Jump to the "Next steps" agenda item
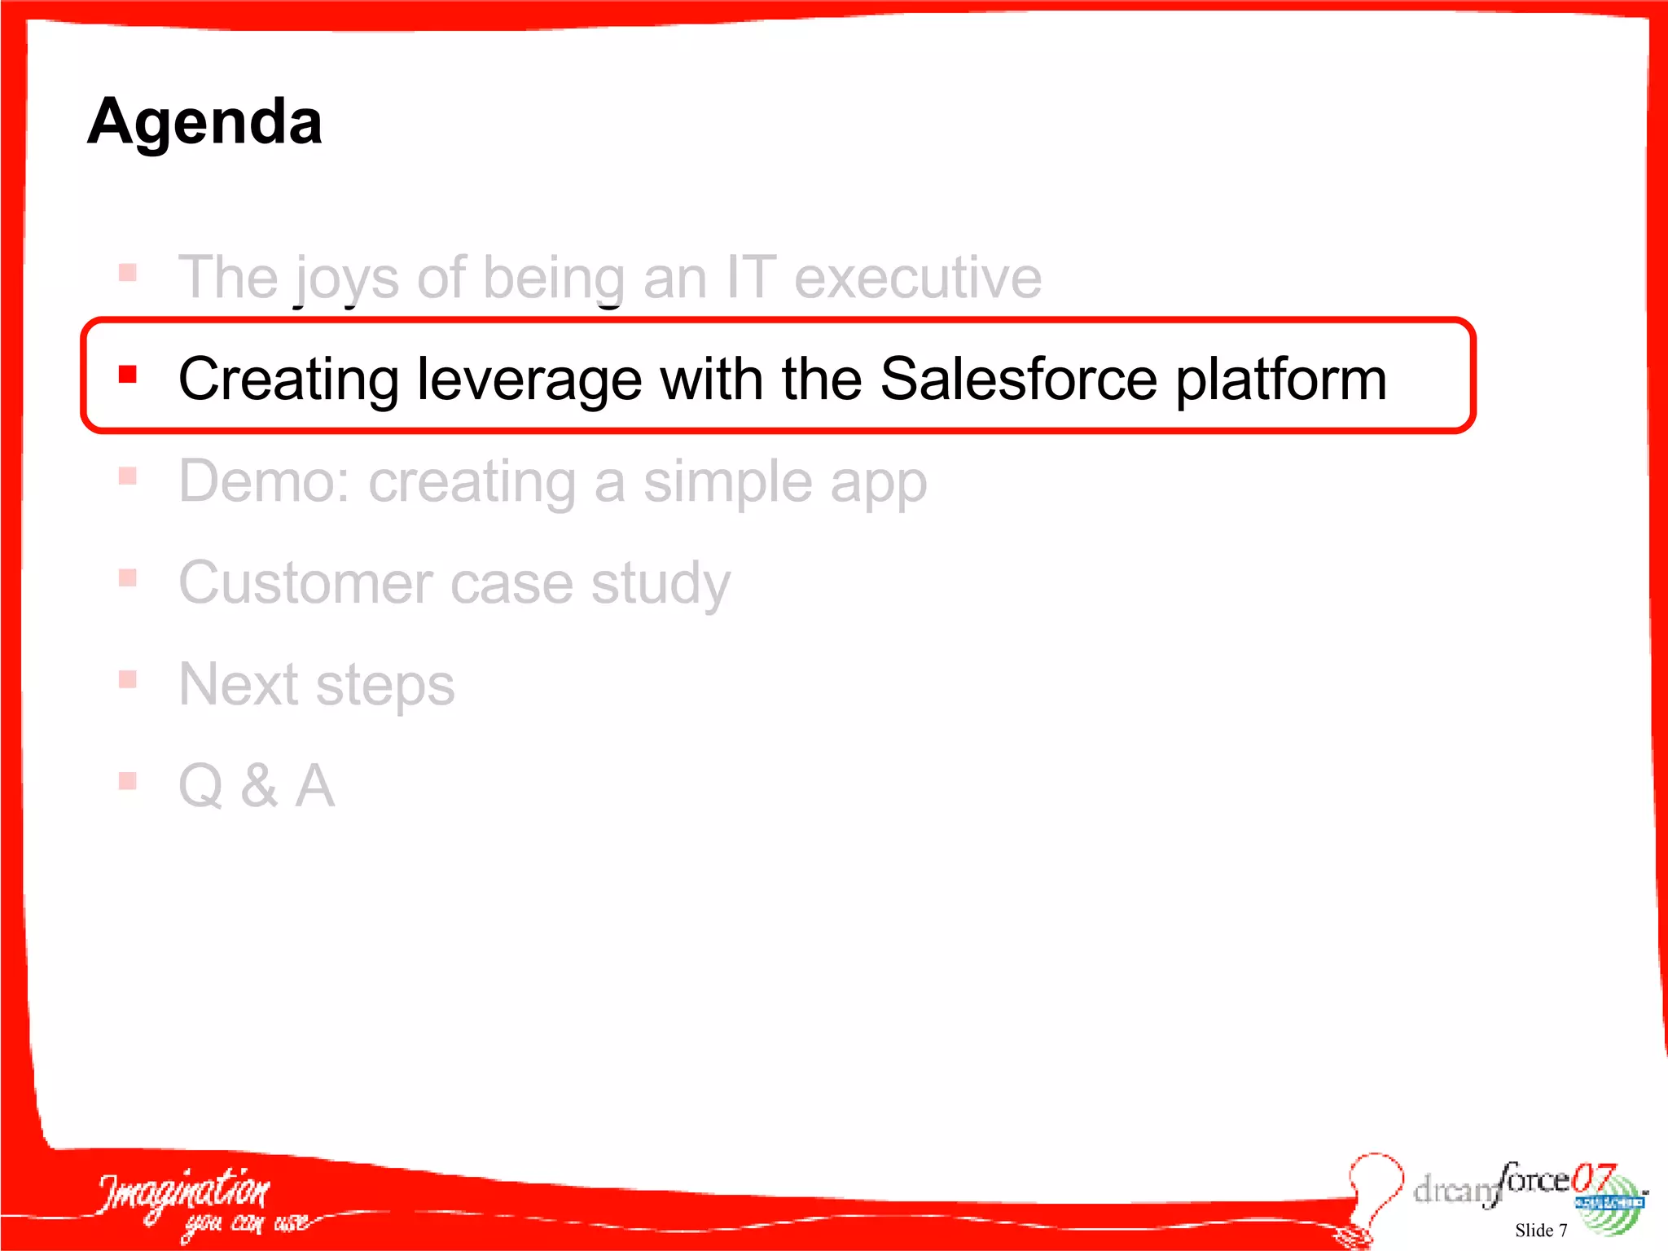The width and height of the screenshot is (1668, 1251). 316,685
